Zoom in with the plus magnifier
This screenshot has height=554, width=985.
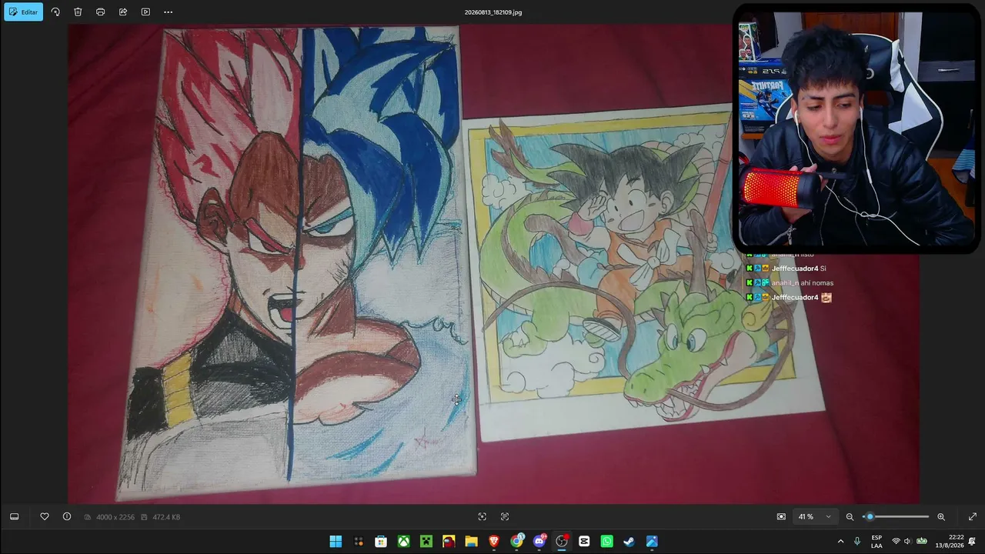(941, 517)
